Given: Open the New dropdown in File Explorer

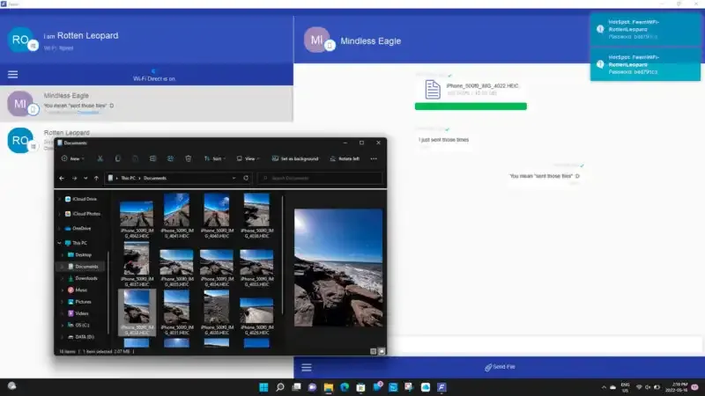Looking at the screenshot, I should 72,158.
